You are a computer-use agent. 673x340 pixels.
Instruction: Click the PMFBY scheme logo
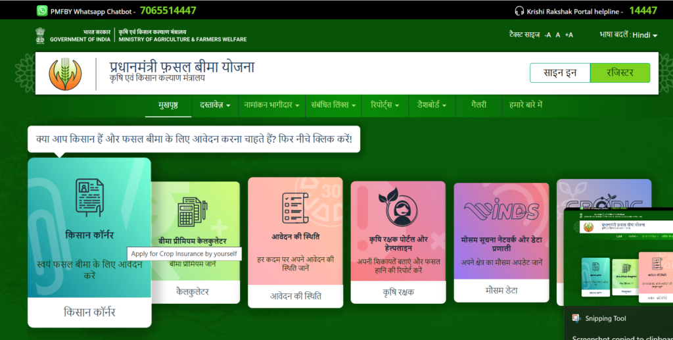[65, 74]
